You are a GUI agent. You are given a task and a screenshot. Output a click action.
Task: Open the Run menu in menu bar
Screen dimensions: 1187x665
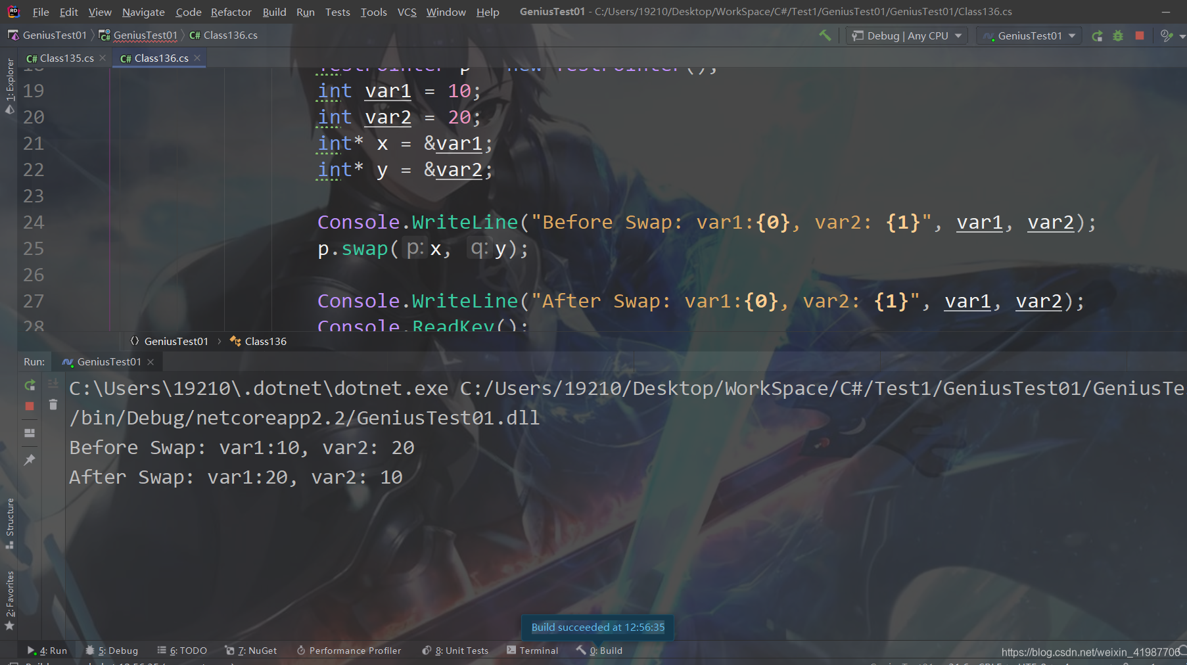tap(306, 12)
